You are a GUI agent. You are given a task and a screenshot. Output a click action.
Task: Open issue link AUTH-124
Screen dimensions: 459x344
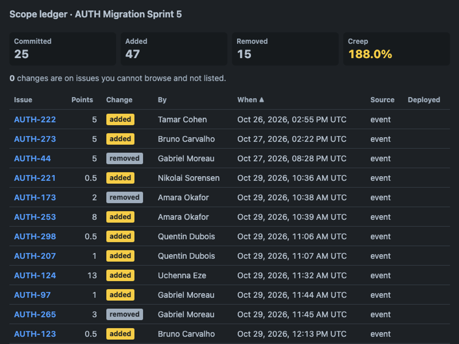point(35,276)
